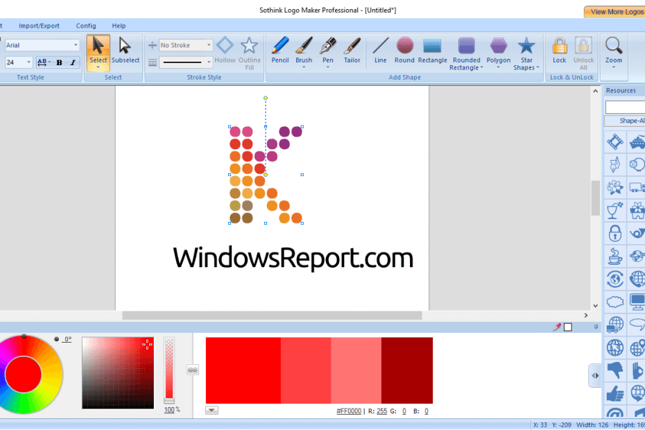Insert the cloud shape resource
This screenshot has height=430, width=645.
click(615, 302)
